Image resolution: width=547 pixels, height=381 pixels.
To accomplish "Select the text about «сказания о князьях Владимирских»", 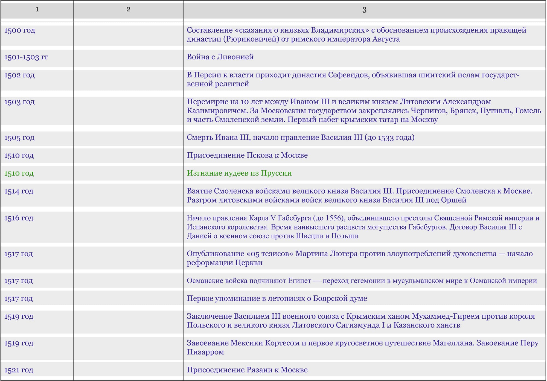I will [x=357, y=35].
